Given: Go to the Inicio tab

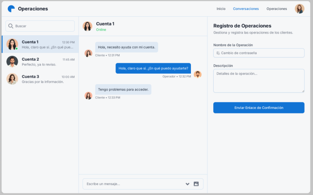Looking at the screenshot, I should [x=221, y=9].
